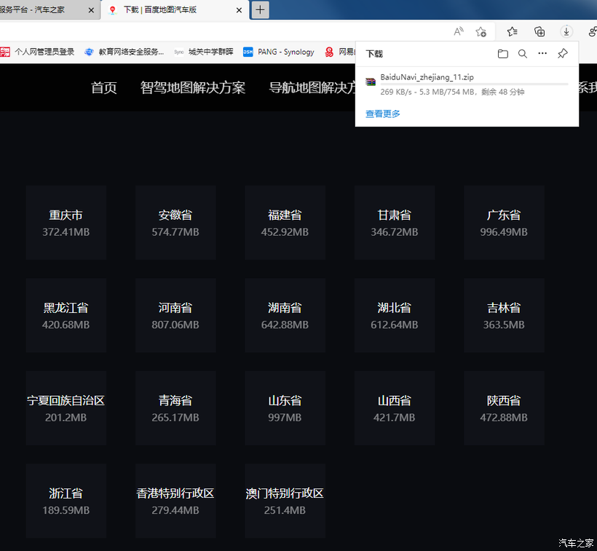Download 青海省 map package
The width and height of the screenshot is (597, 551).
(175, 408)
